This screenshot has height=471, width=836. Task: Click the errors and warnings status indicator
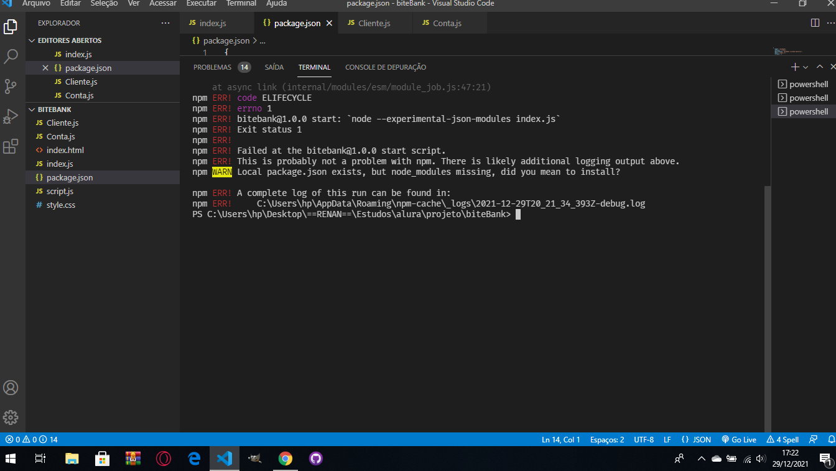tap(31, 439)
